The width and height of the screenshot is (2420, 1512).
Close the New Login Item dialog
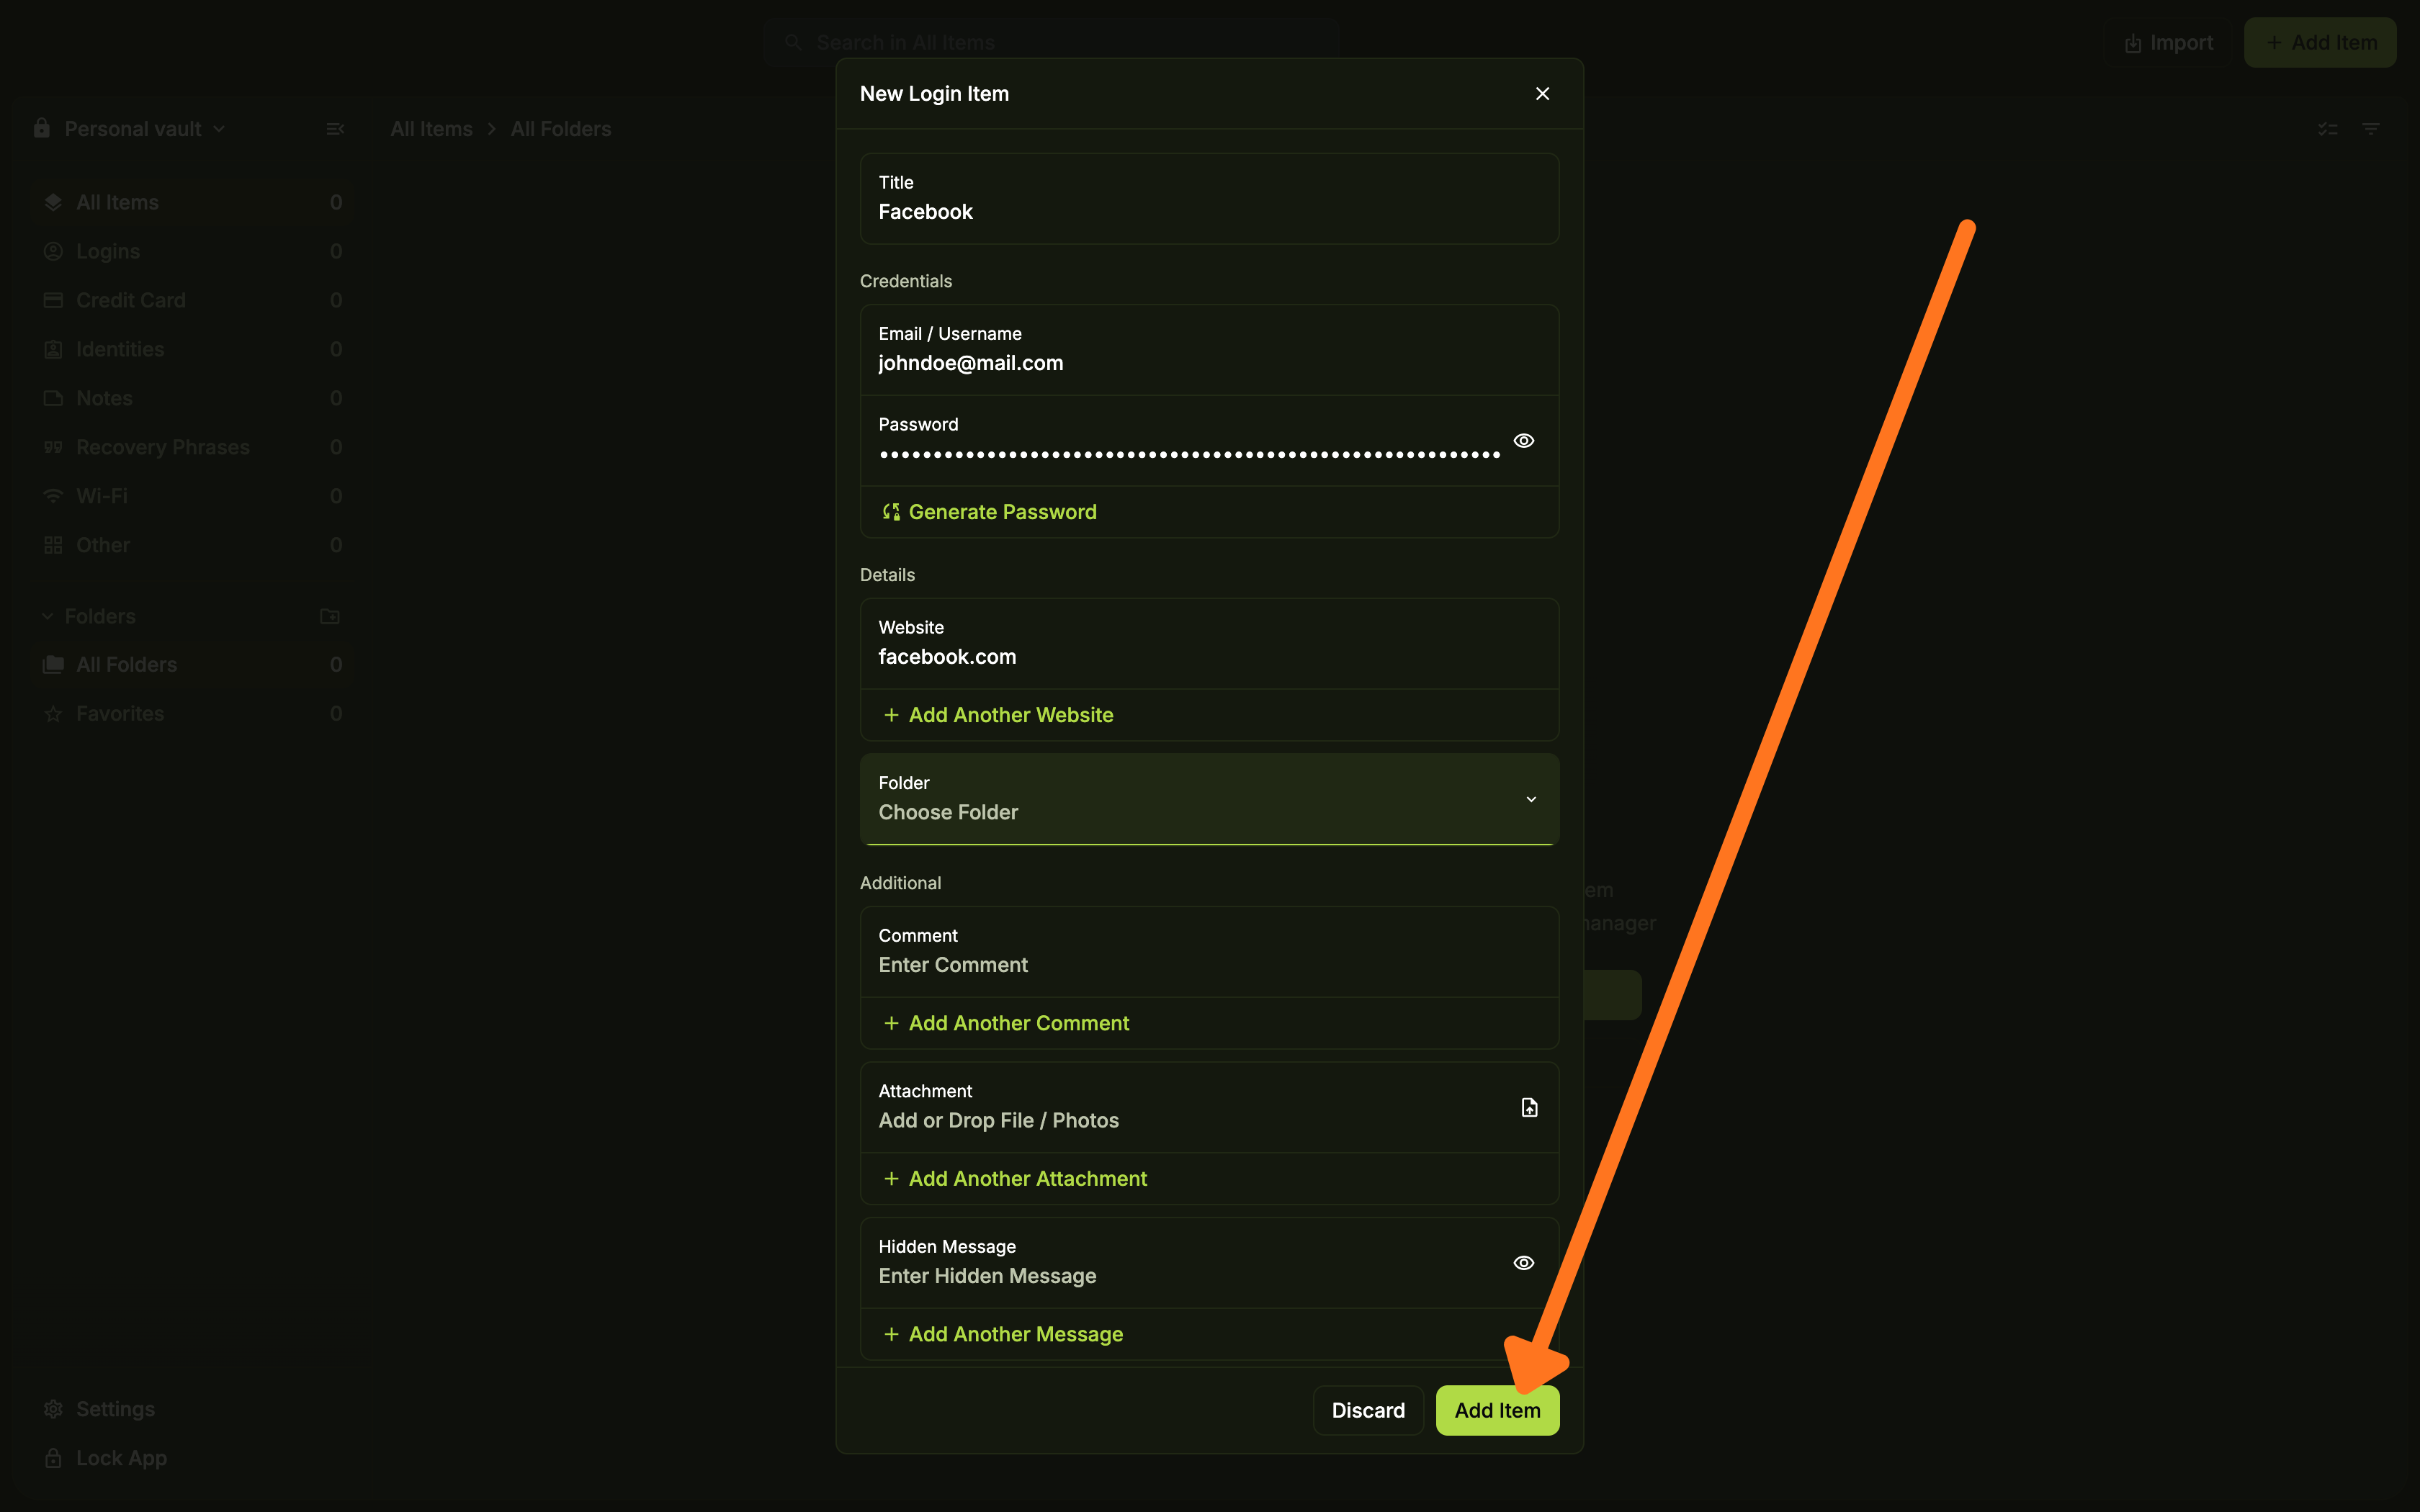coord(1542,93)
